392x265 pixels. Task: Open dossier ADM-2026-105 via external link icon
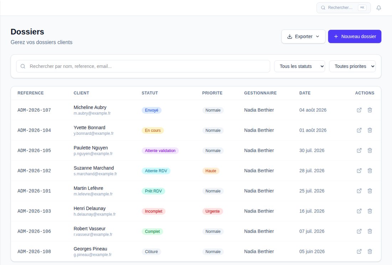point(359,151)
